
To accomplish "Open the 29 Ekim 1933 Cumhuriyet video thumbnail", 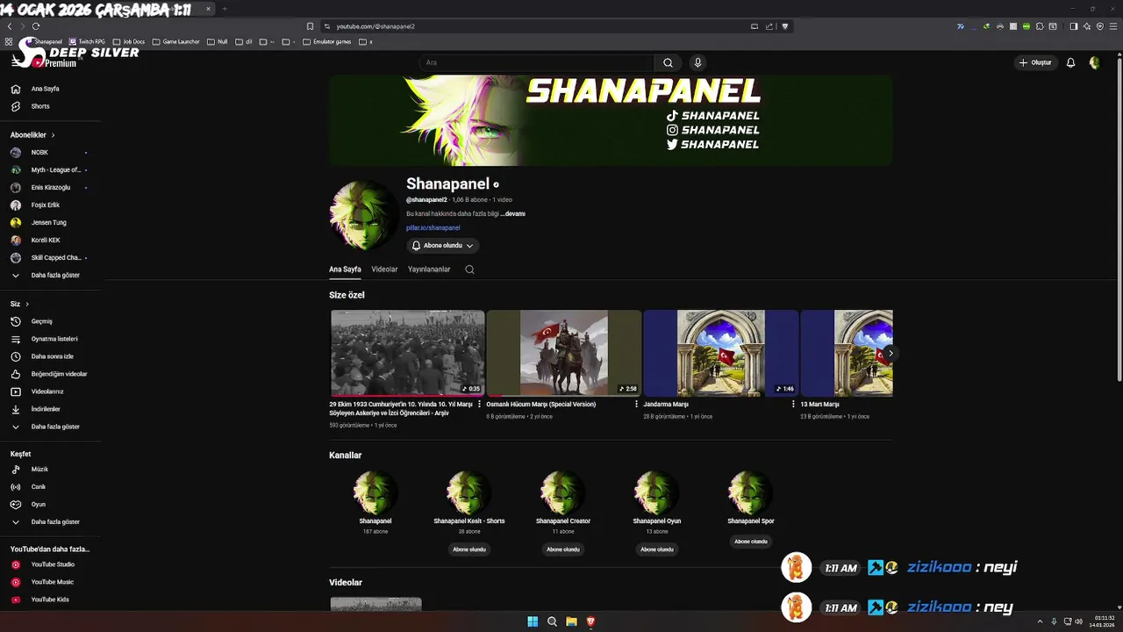I will [407, 353].
